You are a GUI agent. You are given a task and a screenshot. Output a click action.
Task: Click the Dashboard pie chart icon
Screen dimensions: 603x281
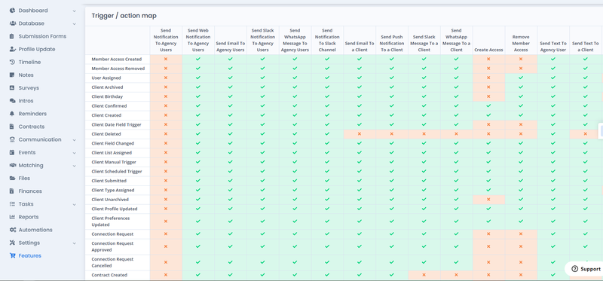coord(12,11)
